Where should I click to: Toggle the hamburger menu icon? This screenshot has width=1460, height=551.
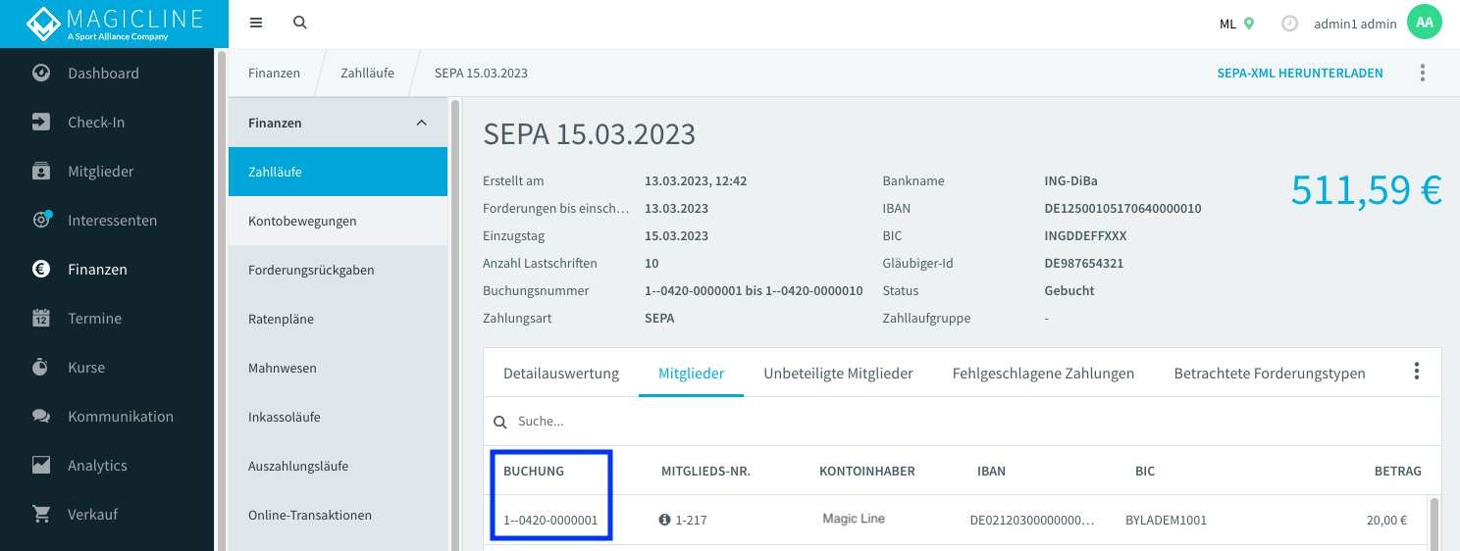pos(256,23)
